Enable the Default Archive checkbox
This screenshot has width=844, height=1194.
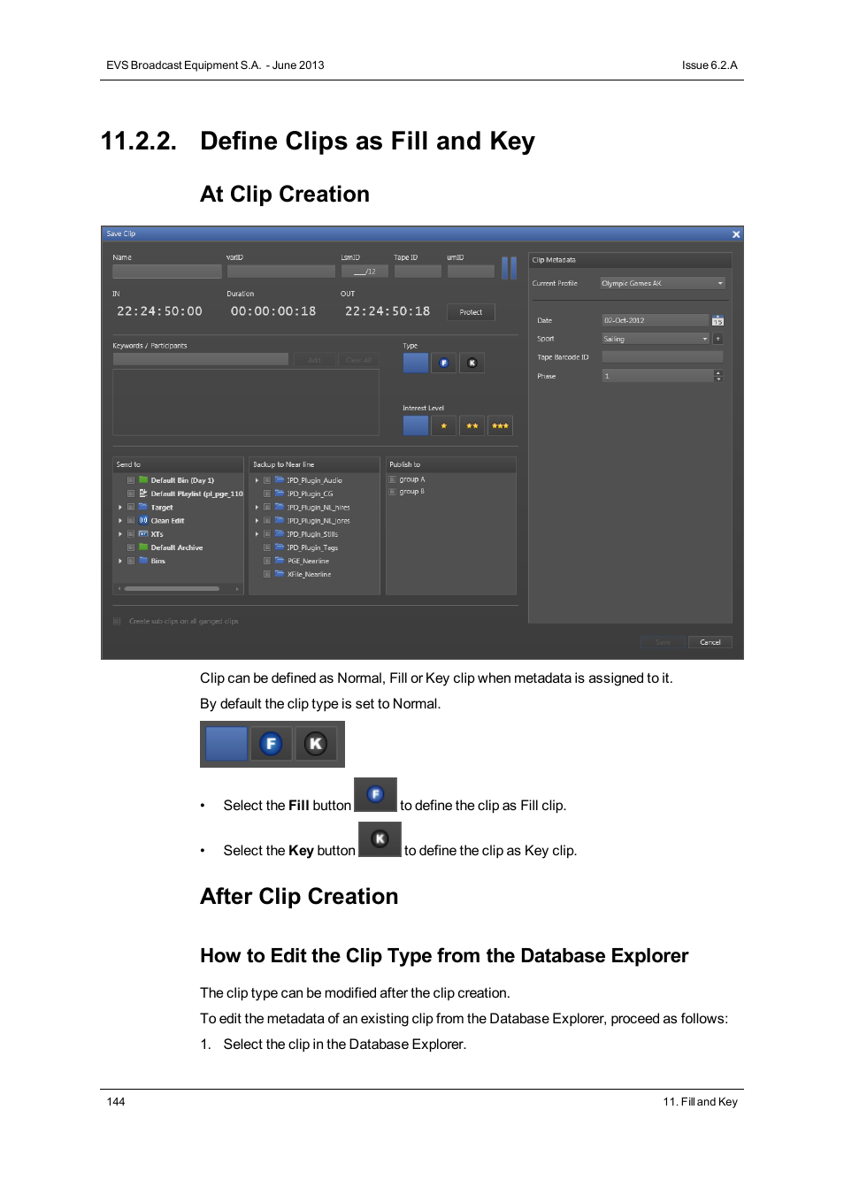(x=131, y=547)
